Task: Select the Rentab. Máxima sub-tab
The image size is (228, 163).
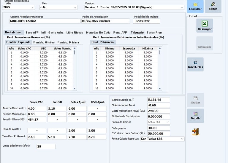Action: pos(68,42)
